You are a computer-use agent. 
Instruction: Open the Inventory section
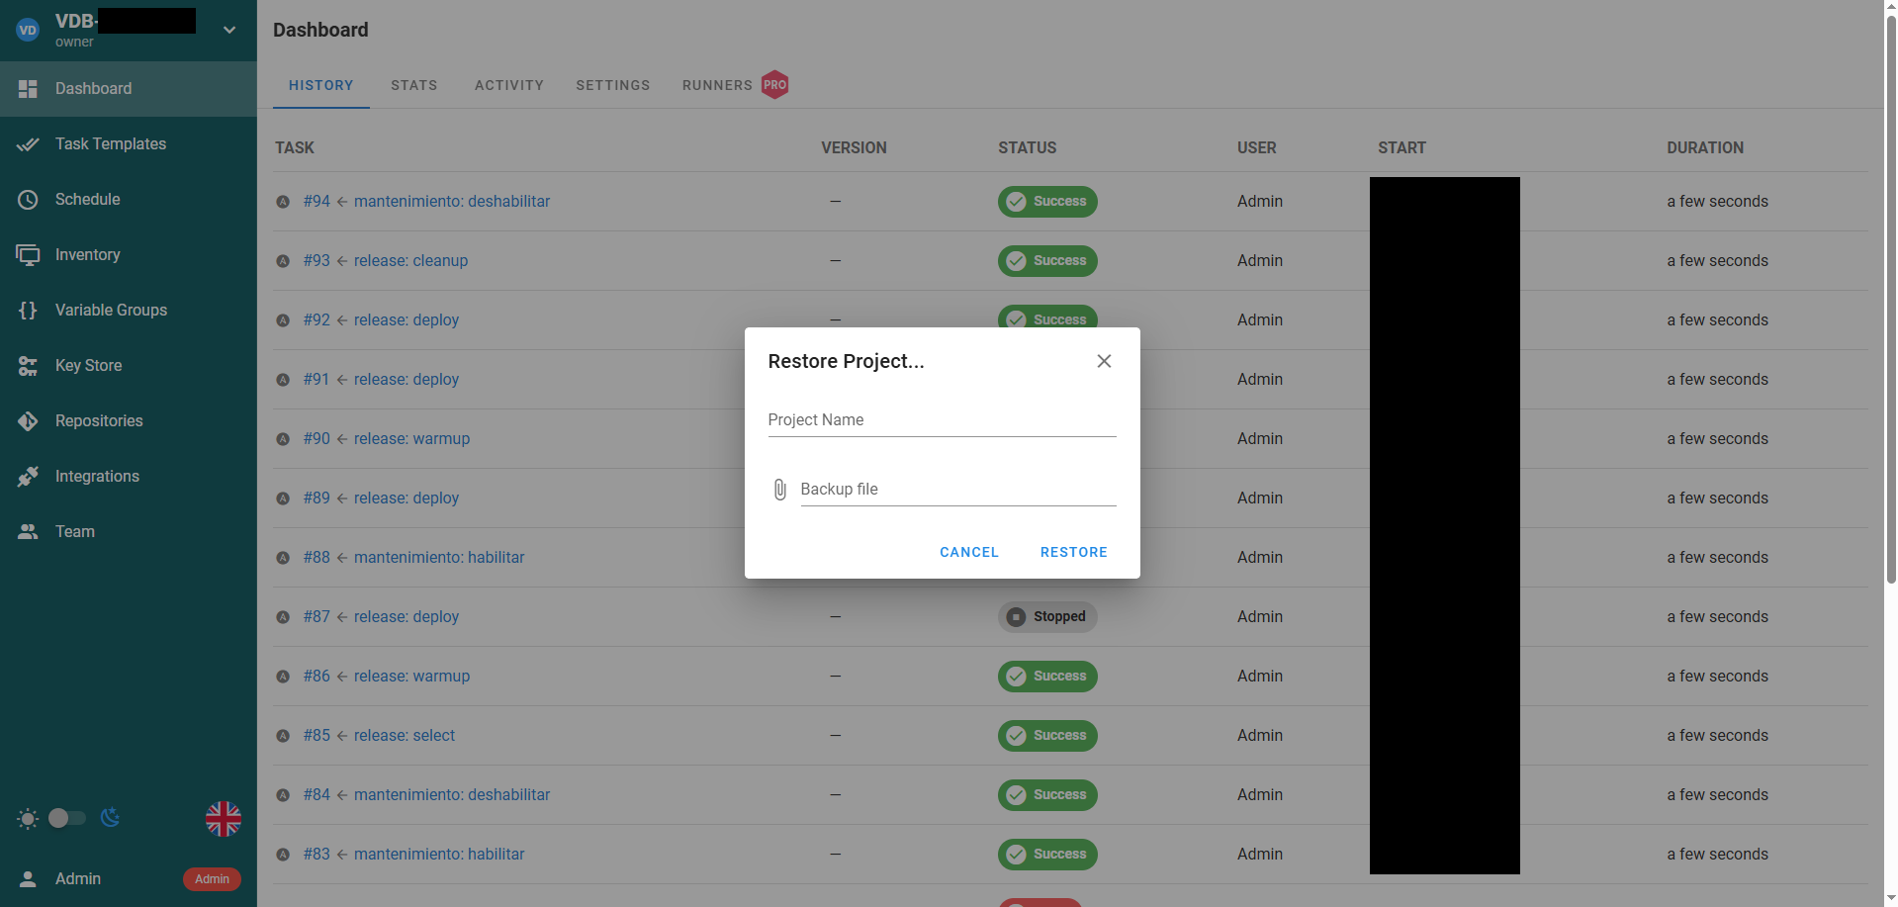click(x=89, y=254)
